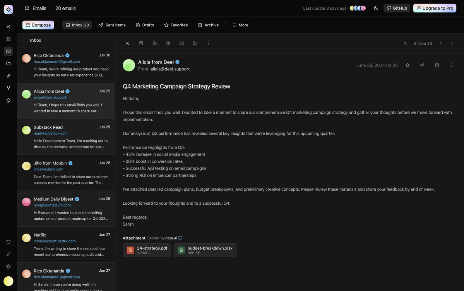Click the forward mail icon in toolbar
The image size is (464, 291).
[x=182, y=43]
